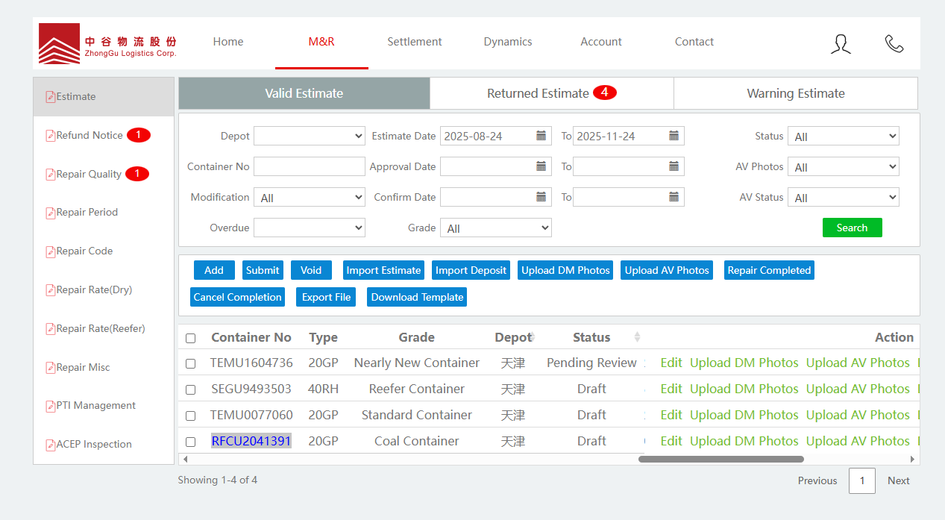The width and height of the screenshot is (945, 520).
Task: Click the ZhongGu Logistics logo
Action: [x=107, y=44]
